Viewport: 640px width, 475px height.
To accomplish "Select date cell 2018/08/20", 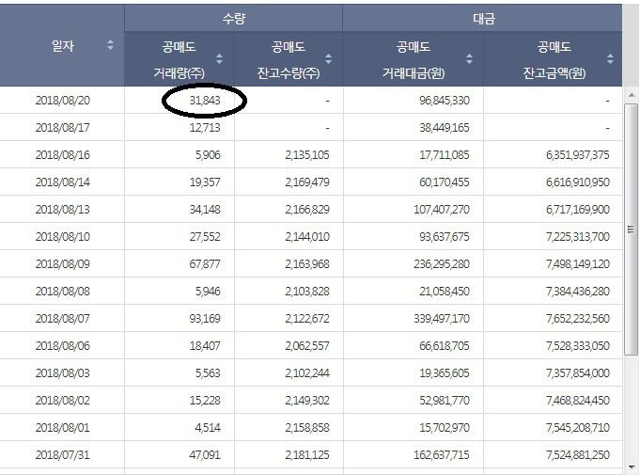I will click(62, 101).
